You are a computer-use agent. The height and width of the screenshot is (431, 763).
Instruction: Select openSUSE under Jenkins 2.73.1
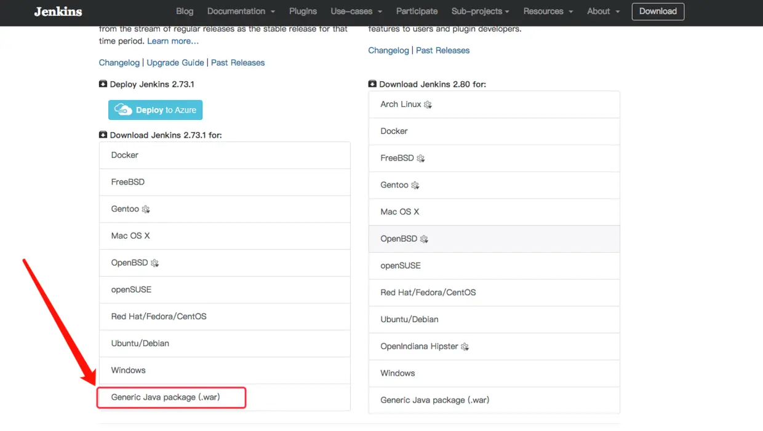[x=225, y=290]
